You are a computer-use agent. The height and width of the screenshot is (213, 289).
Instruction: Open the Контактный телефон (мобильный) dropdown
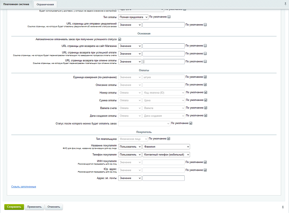pos(166,154)
